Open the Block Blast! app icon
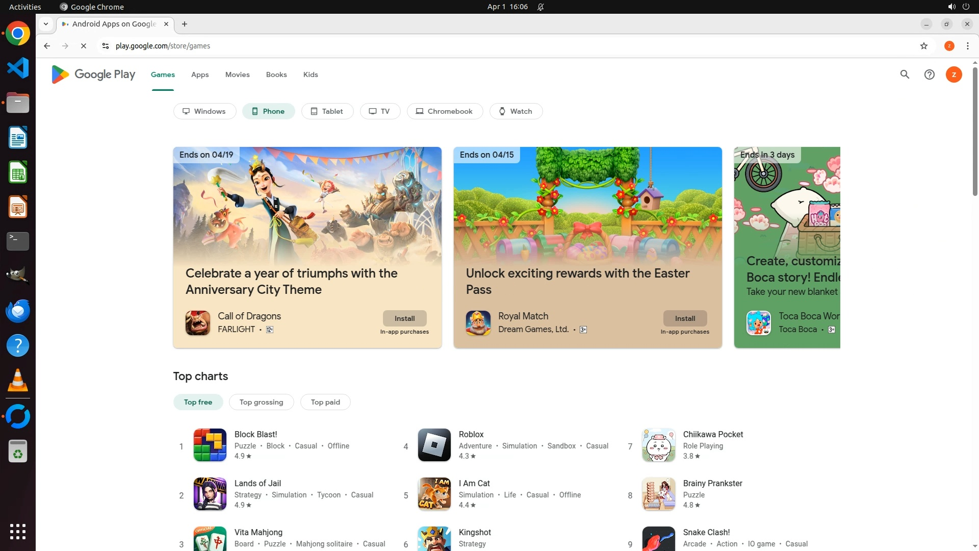The height and width of the screenshot is (551, 979). click(210, 445)
